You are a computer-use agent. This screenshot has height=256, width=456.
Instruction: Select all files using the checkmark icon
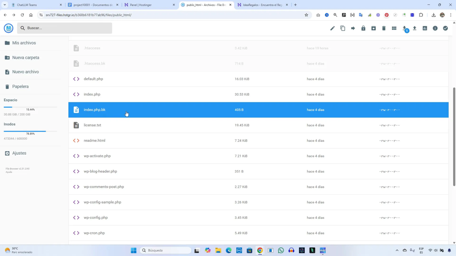pyautogui.click(x=445, y=28)
